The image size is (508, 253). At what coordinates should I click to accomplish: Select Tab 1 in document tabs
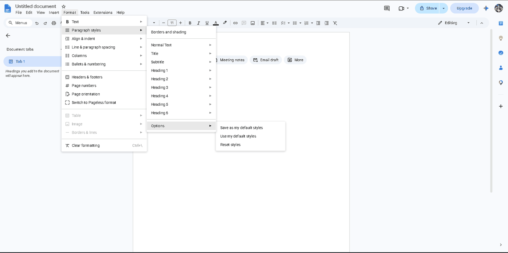[32, 62]
